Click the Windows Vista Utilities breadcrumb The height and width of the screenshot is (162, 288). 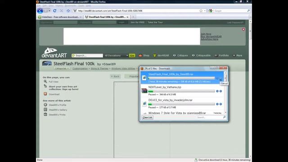click(123, 68)
